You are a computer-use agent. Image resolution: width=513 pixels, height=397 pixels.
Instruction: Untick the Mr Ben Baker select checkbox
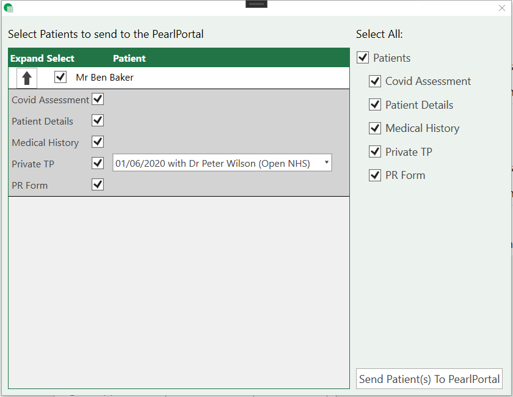(60, 77)
